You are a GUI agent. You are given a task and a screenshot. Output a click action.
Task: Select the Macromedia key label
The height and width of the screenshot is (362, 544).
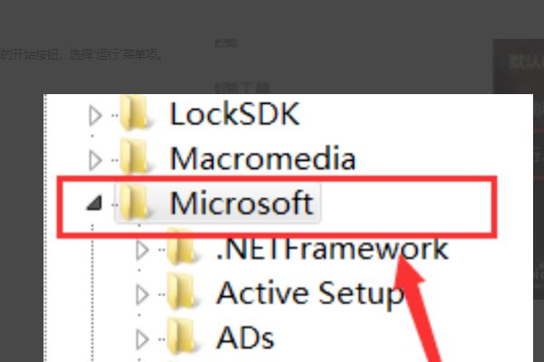(x=263, y=158)
